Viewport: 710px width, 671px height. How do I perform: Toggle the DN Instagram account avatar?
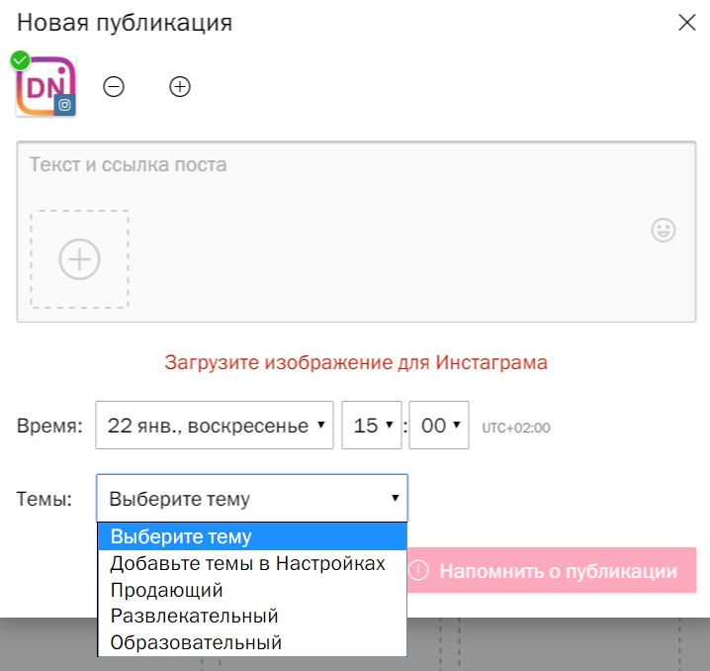(x=45, y=86)
